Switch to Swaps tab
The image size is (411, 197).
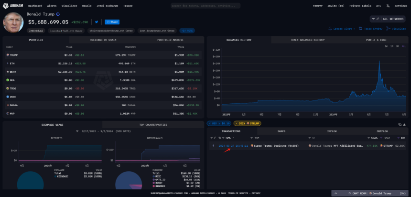pyautogui.click(x=281, y=131)
